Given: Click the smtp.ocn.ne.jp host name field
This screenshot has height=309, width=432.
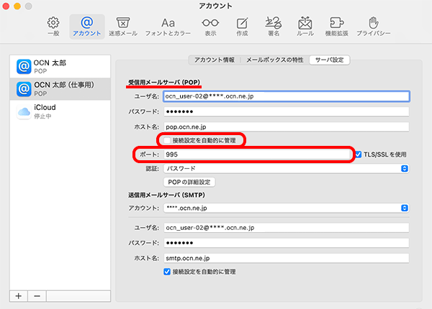Looking at the screenshot, I should [x=287, y=258].
